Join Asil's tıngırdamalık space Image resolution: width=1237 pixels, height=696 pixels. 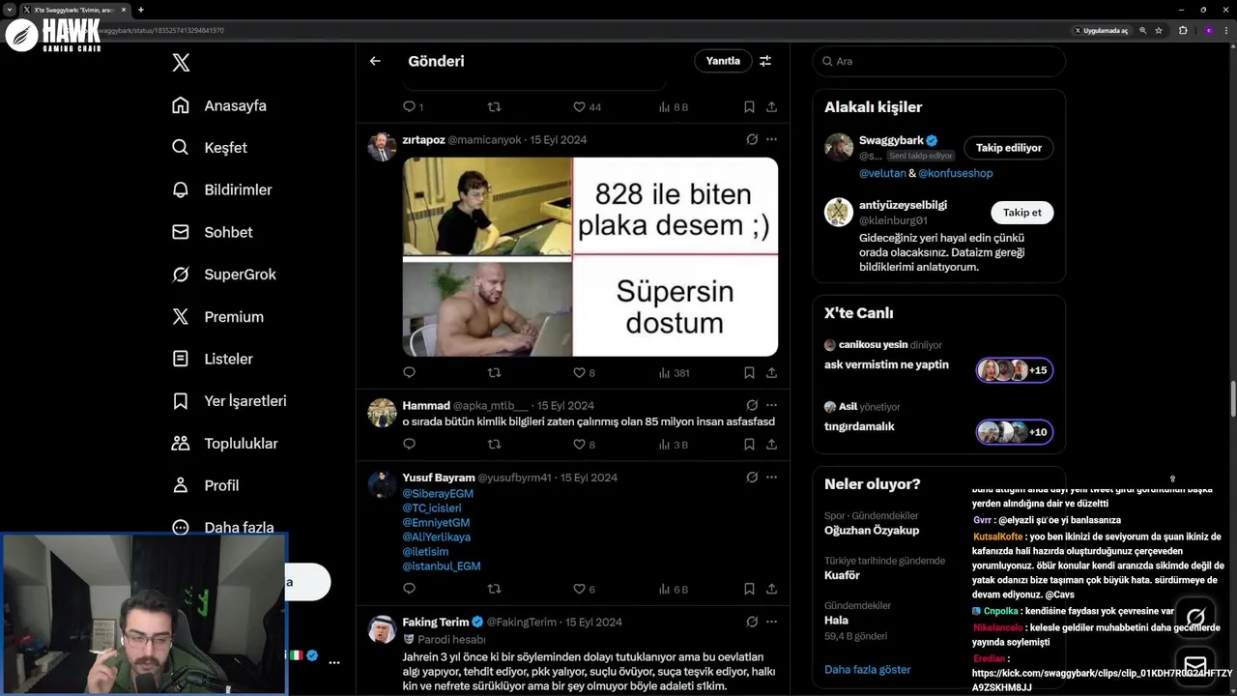(1014, 432)
